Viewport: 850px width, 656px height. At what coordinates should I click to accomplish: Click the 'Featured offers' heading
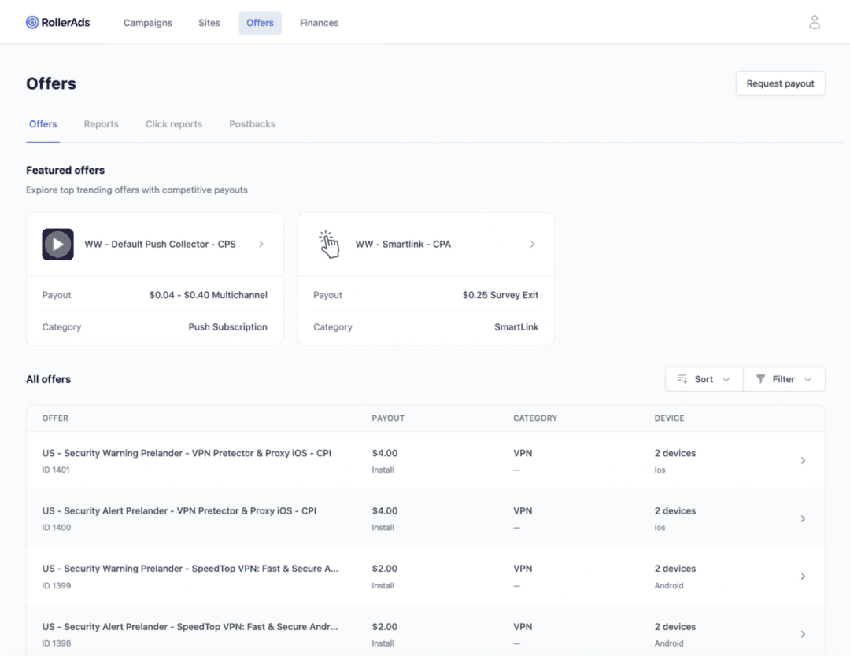[65, 170]
